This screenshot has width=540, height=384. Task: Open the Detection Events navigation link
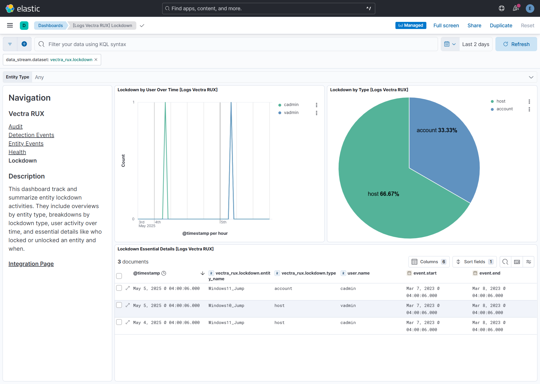[31, 135]
